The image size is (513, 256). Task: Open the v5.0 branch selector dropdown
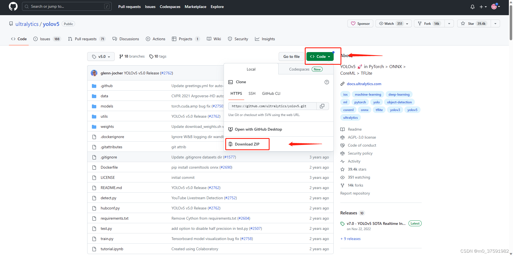(101, 56)
